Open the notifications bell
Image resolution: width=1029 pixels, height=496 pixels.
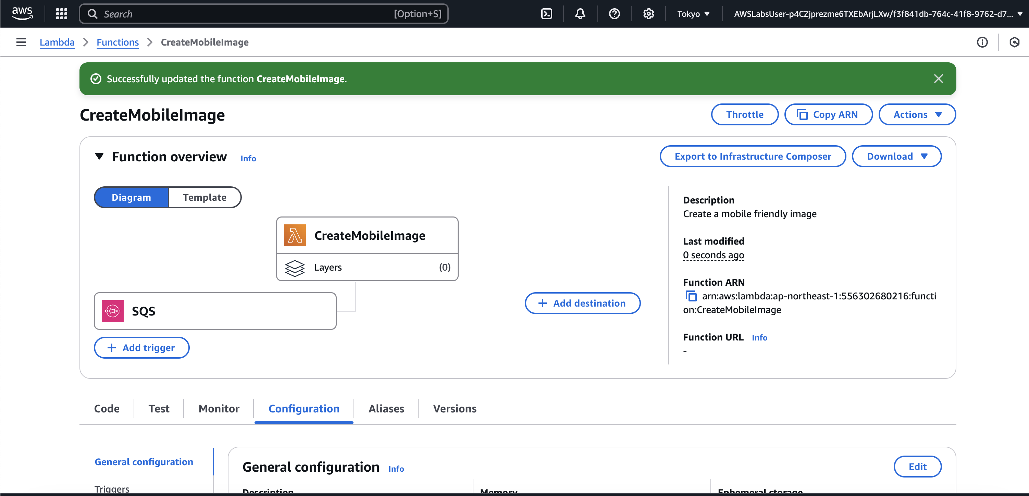pos(580,14)
